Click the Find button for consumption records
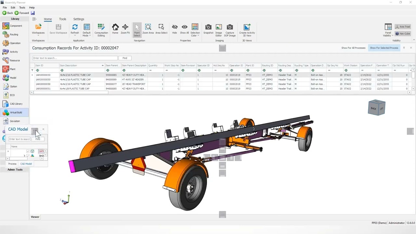This screenshot has height=234, width=416. (x=125, y=58)
